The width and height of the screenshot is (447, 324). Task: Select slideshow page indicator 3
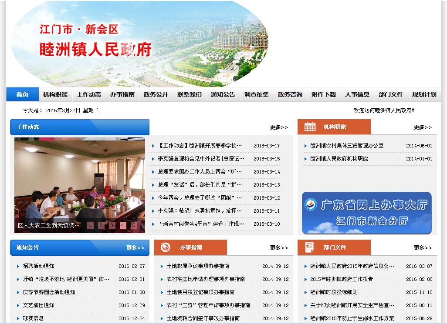(x=112, y=225)
